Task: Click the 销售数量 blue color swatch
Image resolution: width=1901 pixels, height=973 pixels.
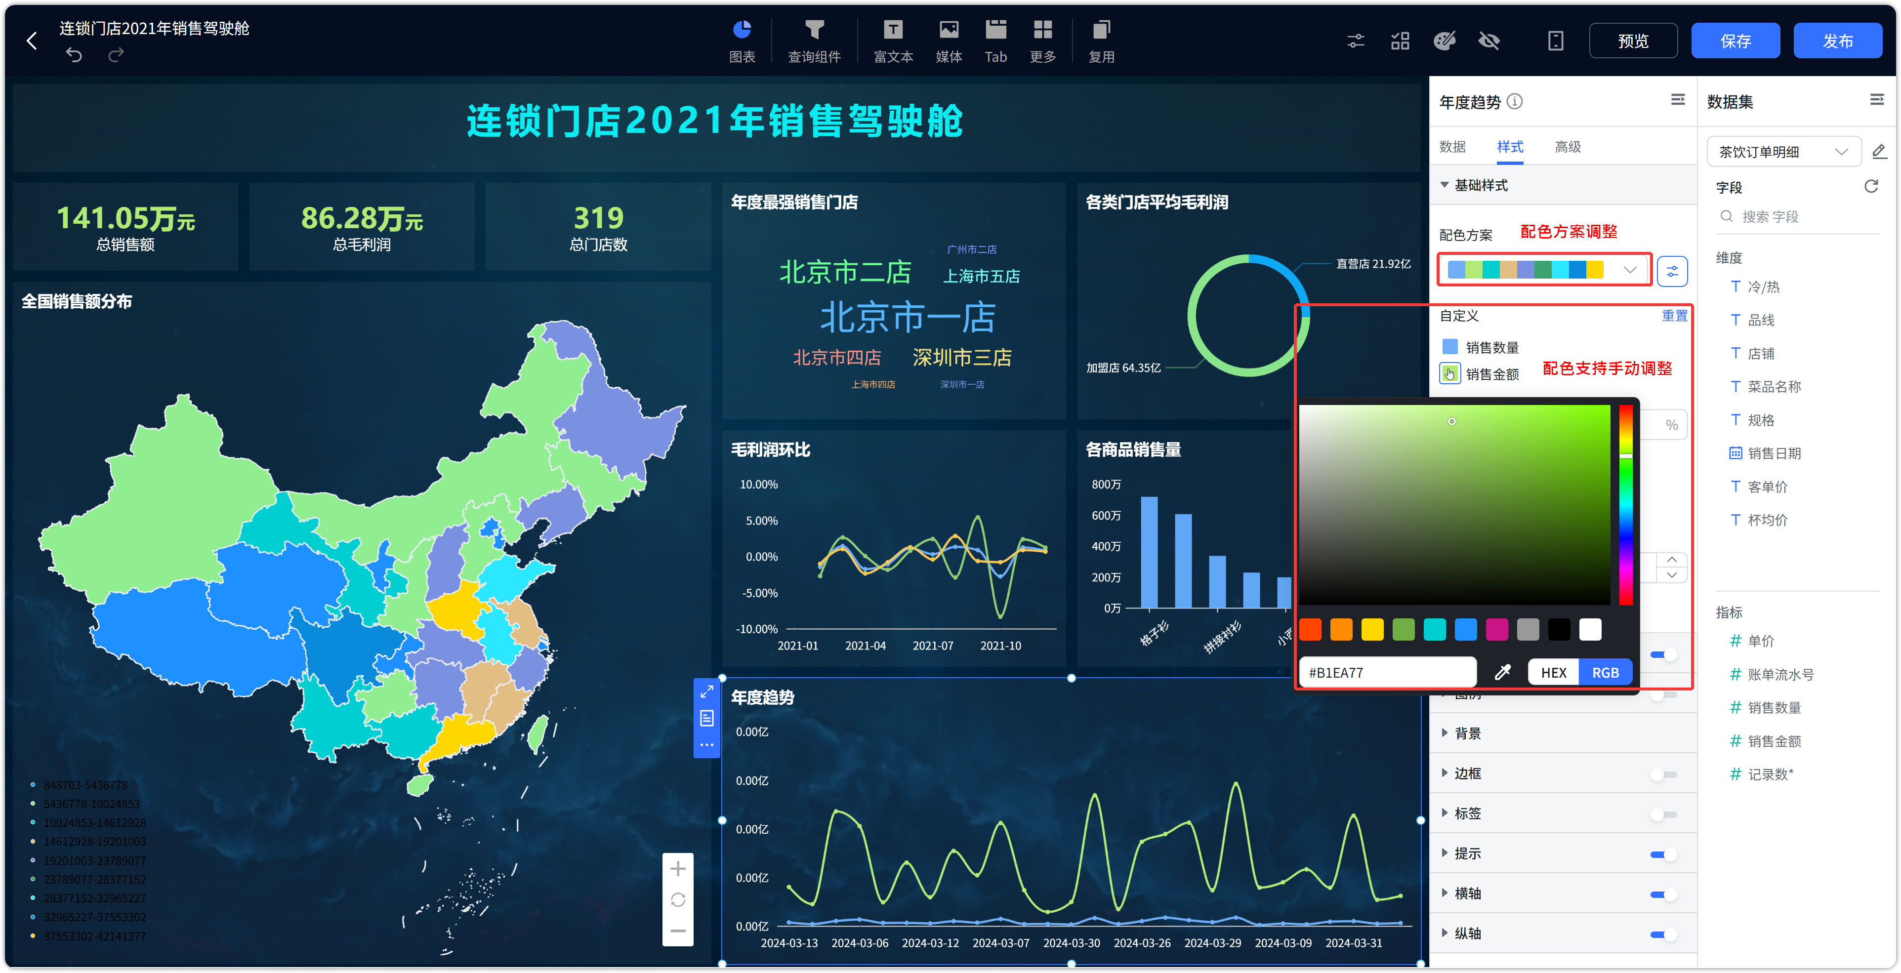Action: pos(1449,347)
